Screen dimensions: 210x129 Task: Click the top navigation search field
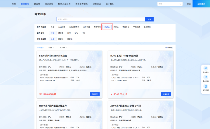(x=170, y=4)
